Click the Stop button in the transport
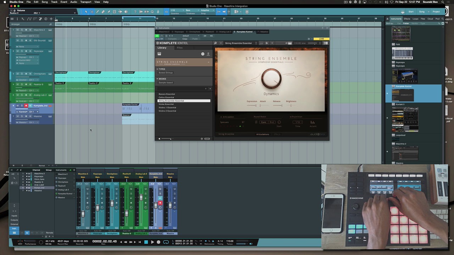 coord(146,242)
